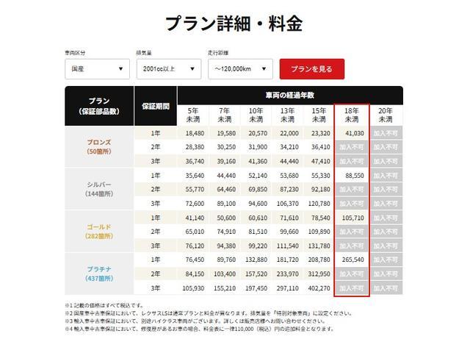Viewport: 470px width, 353px height.
Task: Select the Silver price 88,550
Action: tap(352, 176)
